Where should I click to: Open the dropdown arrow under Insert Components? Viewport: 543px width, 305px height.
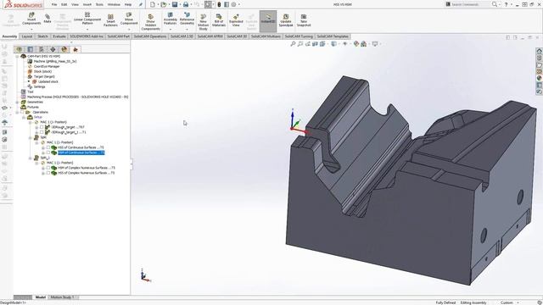pyautogui.click(x=31, y=29)
